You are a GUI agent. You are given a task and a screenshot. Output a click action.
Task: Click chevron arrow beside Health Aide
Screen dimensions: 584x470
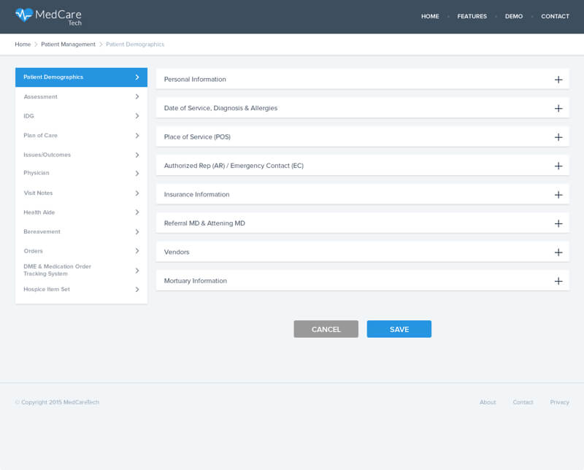click(137, 212)
